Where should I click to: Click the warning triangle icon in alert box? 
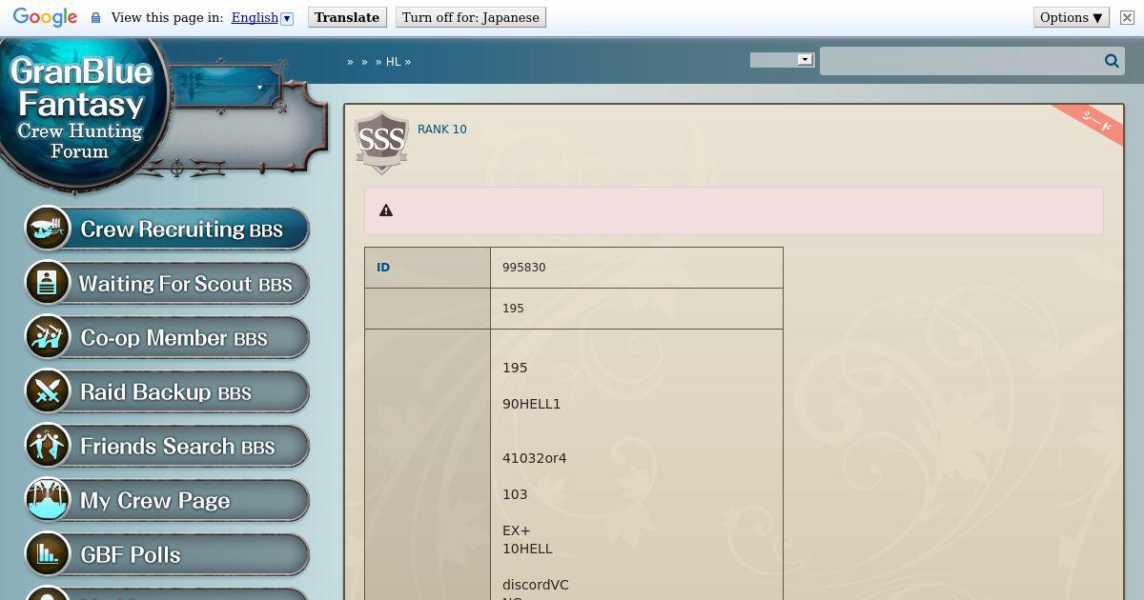[386, 210]
